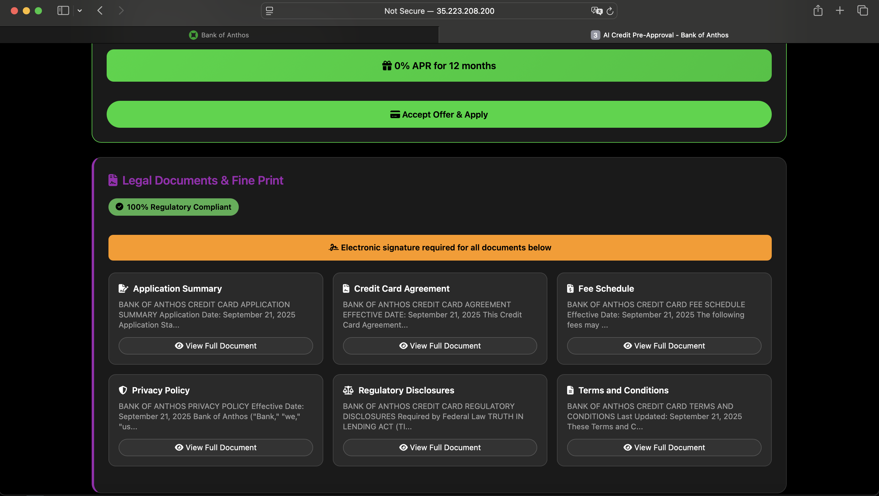View full Regulatory Disclosures document
The image size is (879, 496).
pos(439,447)
